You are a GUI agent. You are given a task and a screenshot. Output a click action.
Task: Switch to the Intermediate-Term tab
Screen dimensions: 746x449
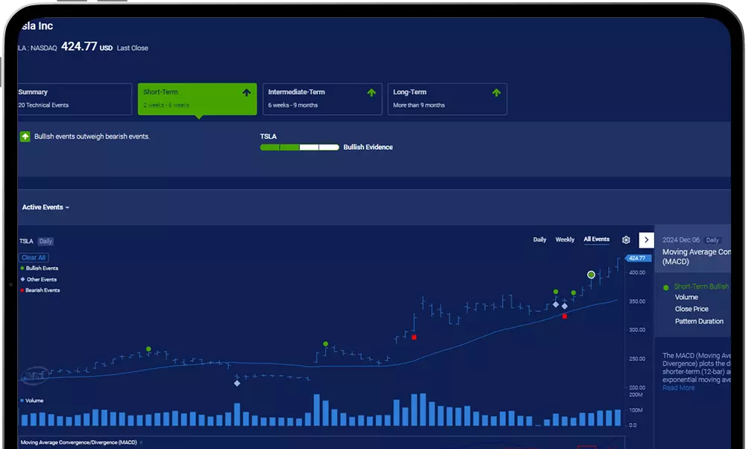(322, 98)
